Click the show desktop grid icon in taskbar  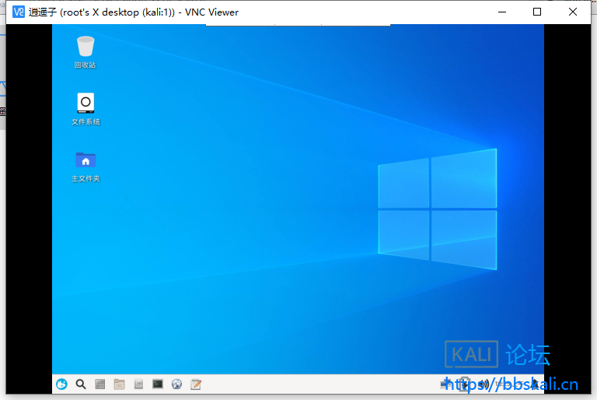tap(100, 384)
